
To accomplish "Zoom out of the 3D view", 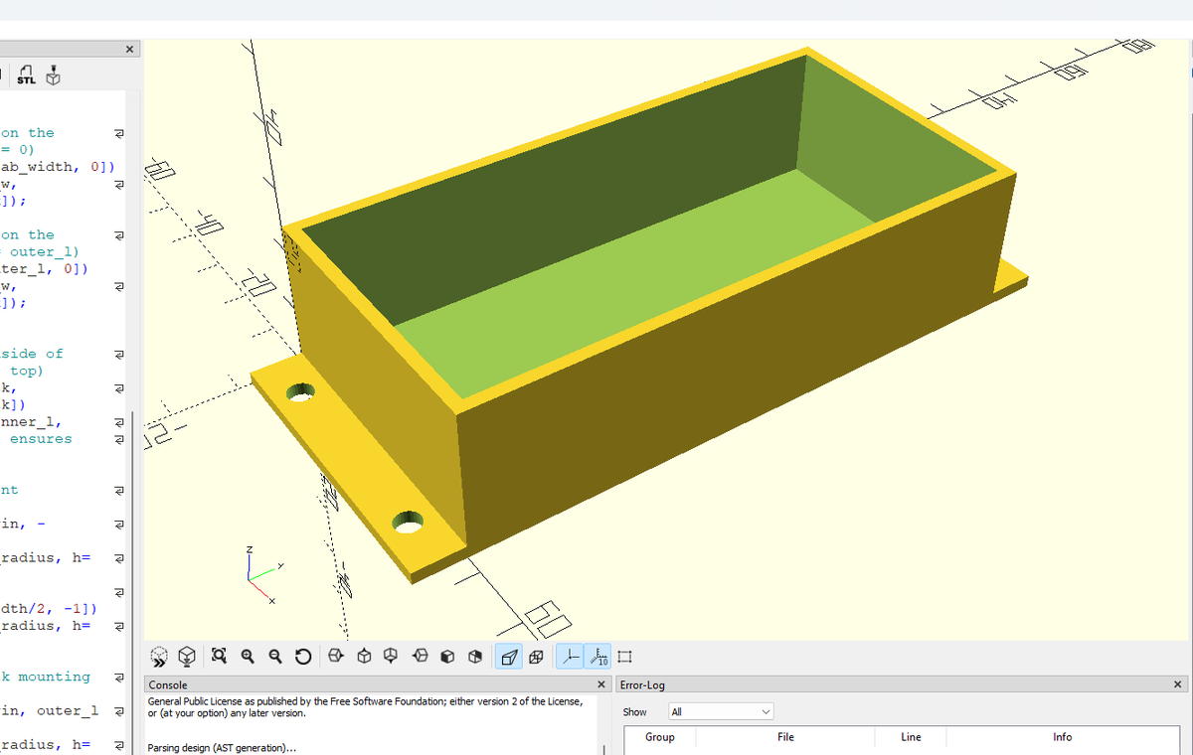I will point(275,656).
